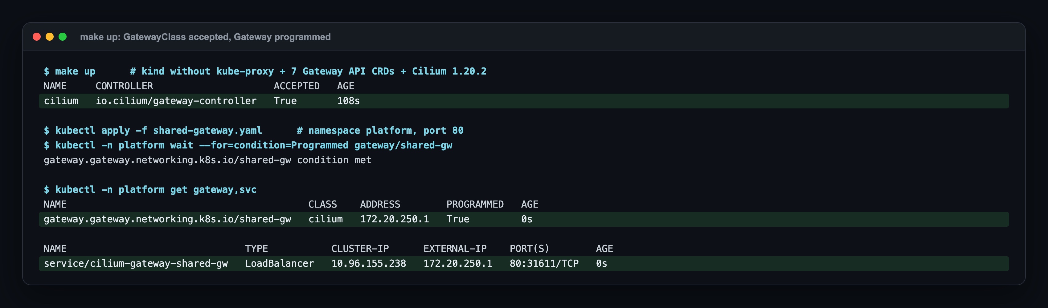Click the '108s' age value
This screenshot has width=1048, height=308.
(x=348, y=101)
